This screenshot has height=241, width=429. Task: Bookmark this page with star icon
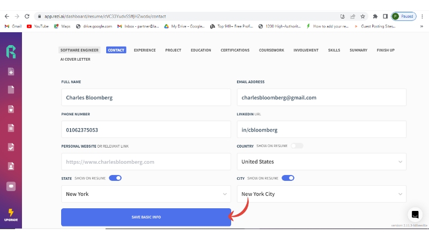coord(363,16)
